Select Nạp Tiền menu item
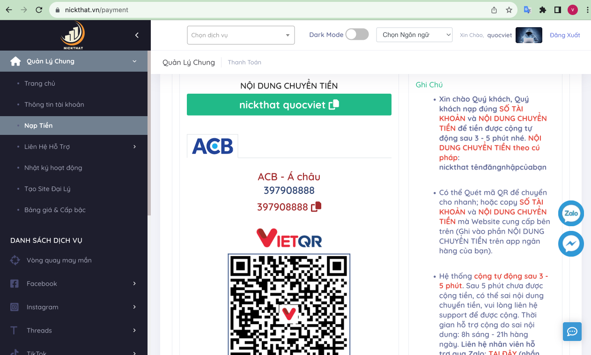Screen dimensions: 591x355 74,126
